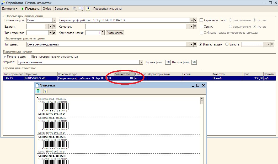The image size is (278, 164).
Task: Clear the Номенклатура value with its X
Action: pos(195,20)
